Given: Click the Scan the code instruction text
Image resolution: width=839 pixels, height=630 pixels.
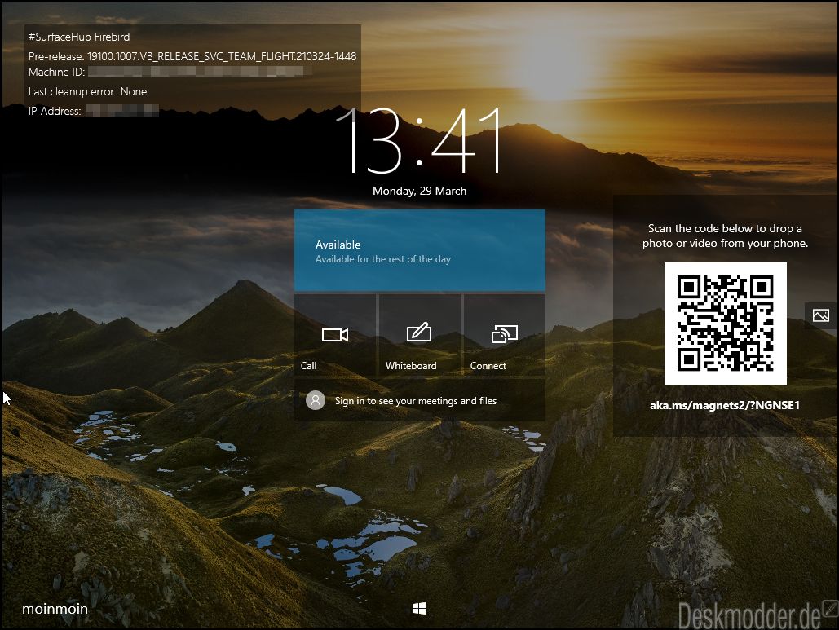Looking at the screenshot, I should pyautogui.click(x=725, y=236).
